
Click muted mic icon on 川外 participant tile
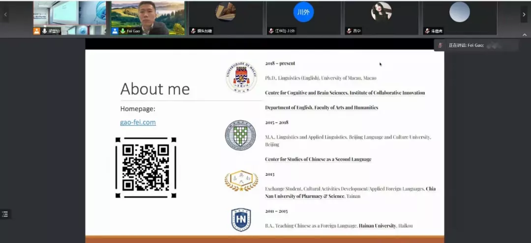click(x=271, y=31)
